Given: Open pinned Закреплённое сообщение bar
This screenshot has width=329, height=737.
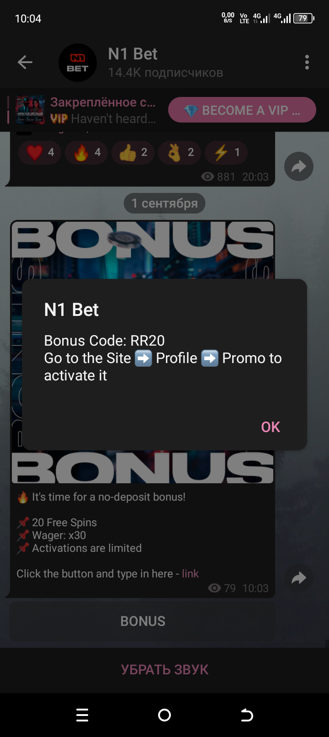Looking at the screenshot, I should [103, 110].
